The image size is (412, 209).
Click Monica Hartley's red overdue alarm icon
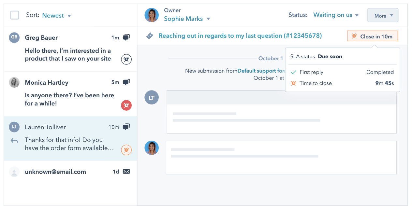coord(126,105)
